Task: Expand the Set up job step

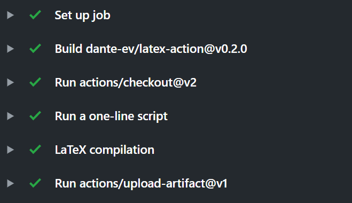Action: click(x=10, y=15)
